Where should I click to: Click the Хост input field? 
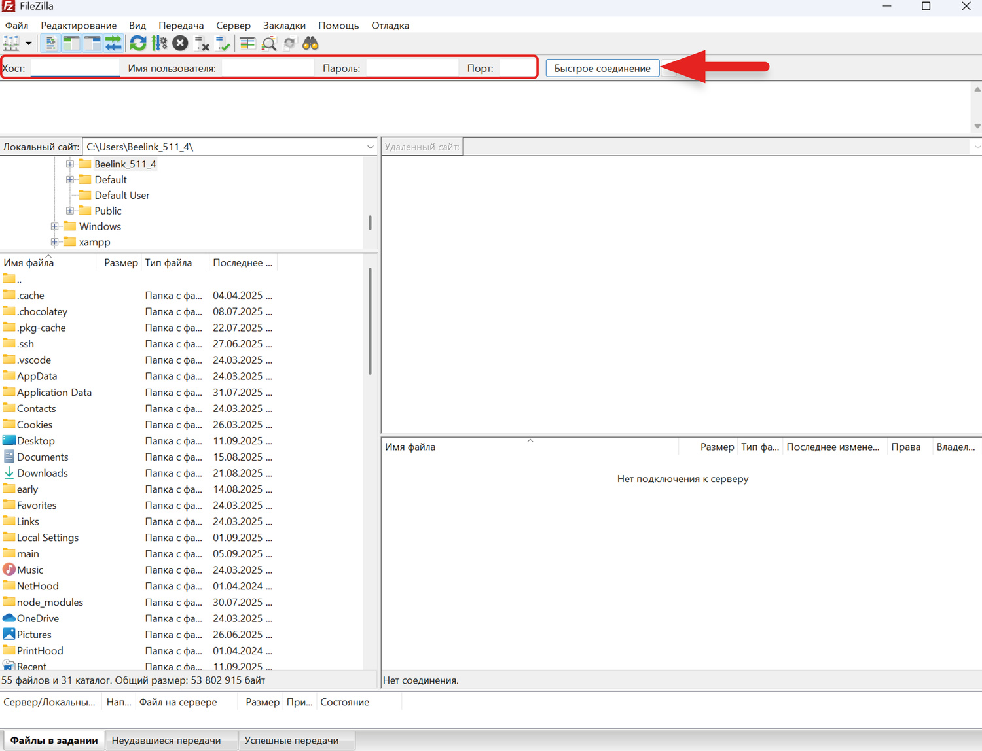[75, 68]
